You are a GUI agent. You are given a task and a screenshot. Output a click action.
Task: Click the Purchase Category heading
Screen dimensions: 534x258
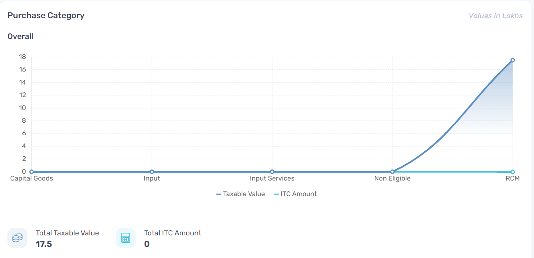(46, 16)
